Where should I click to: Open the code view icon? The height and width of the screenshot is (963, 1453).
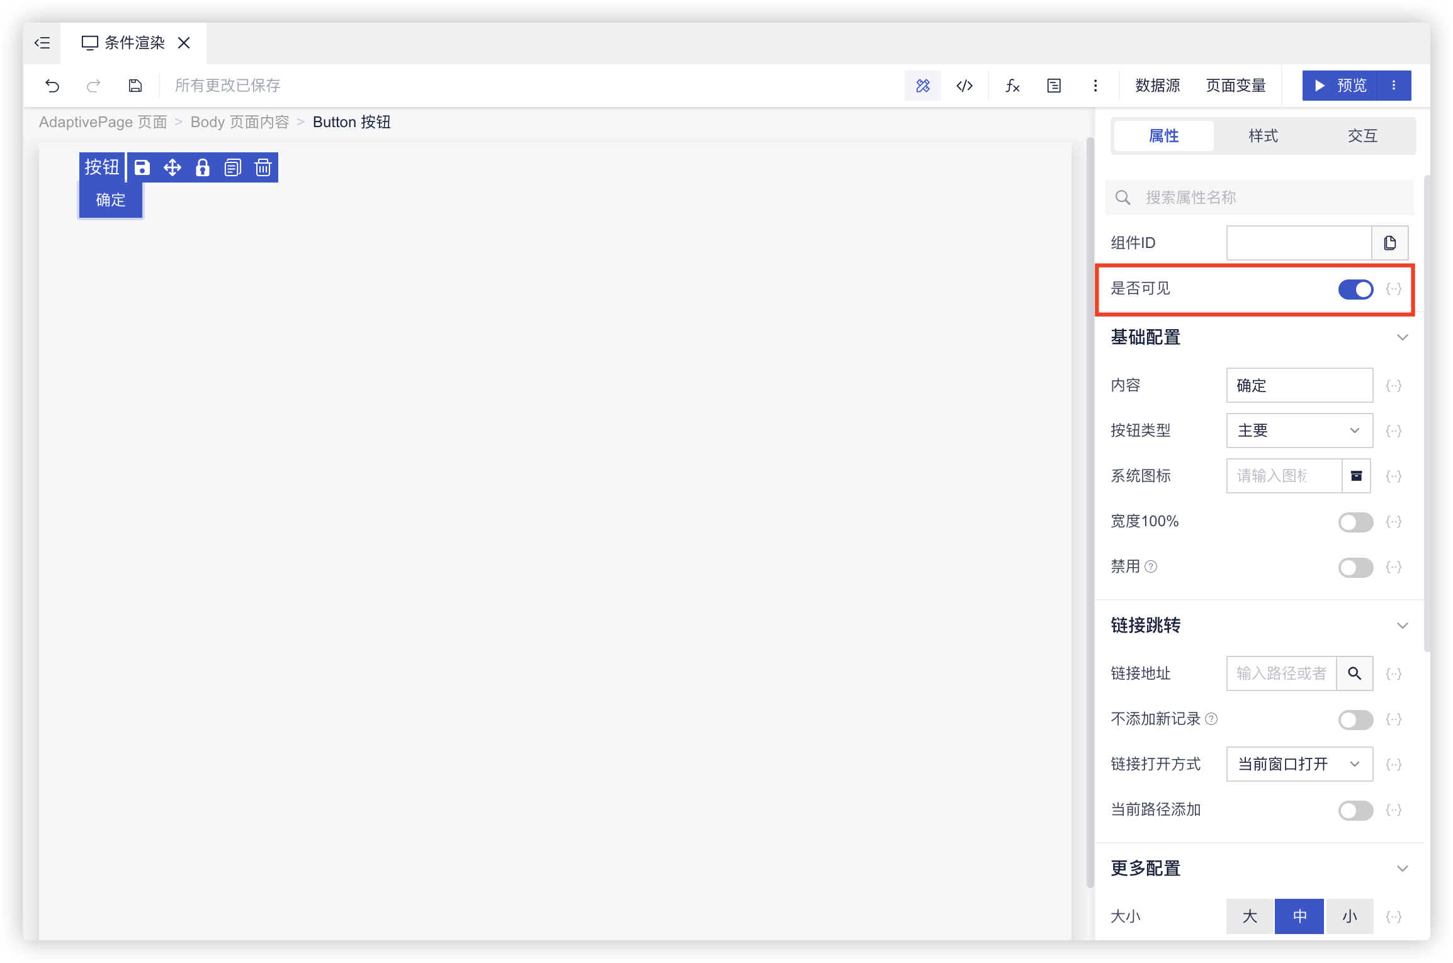tap(964, 86)
